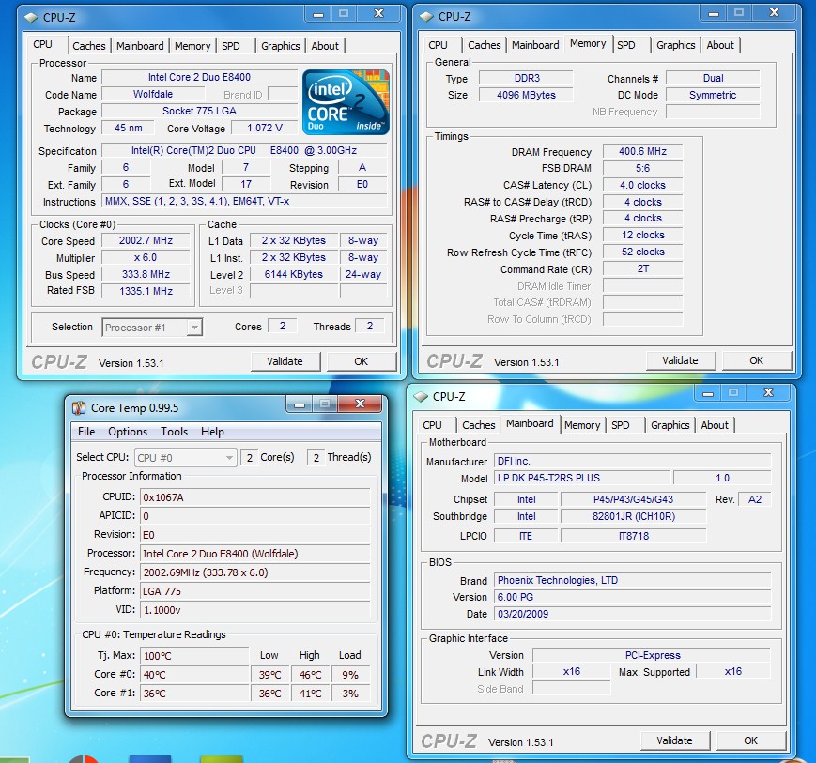Minimize the Memory CPU-Z window
The image size is (816, 763).
point(714,13)
